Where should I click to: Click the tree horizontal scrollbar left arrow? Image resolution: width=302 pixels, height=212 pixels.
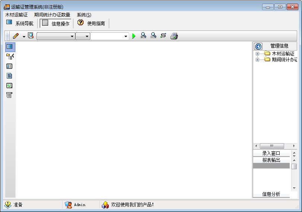(x=256, y=146)
